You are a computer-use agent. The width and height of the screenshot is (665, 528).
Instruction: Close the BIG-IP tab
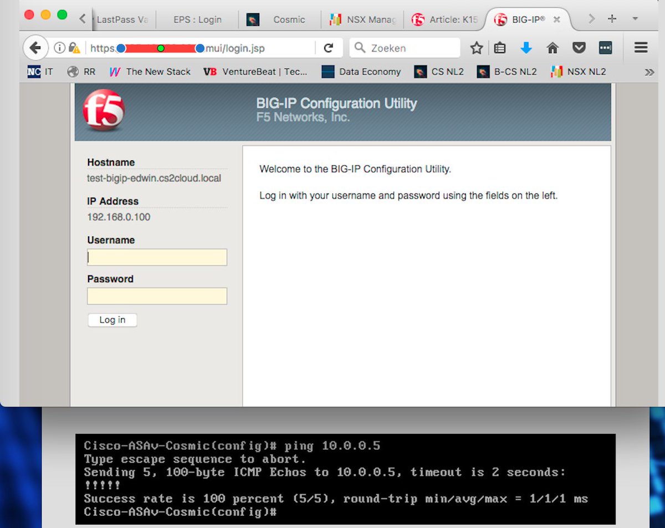pos(557,19)
